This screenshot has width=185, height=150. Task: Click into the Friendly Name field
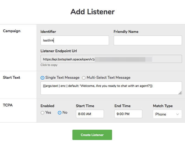tap(148, 40)
